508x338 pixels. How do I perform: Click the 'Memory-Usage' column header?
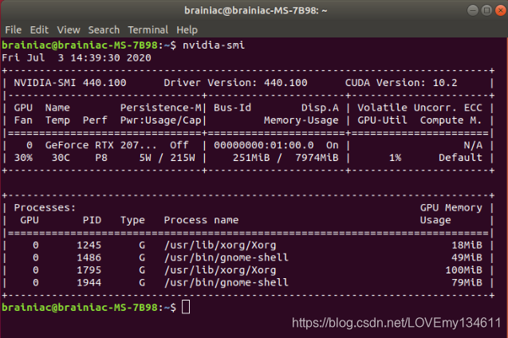click(301, 120)
